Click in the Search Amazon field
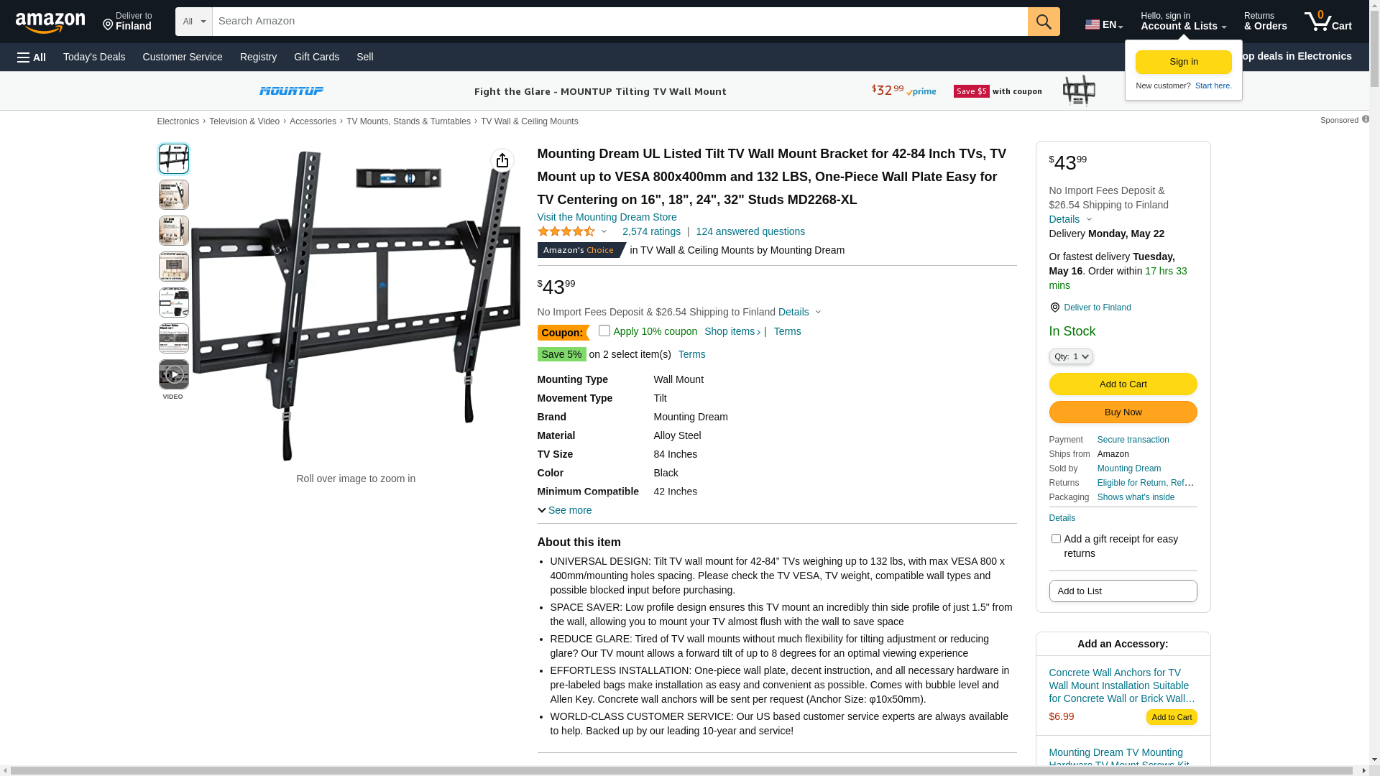The image size is (1380, 776). pos(620,22)
